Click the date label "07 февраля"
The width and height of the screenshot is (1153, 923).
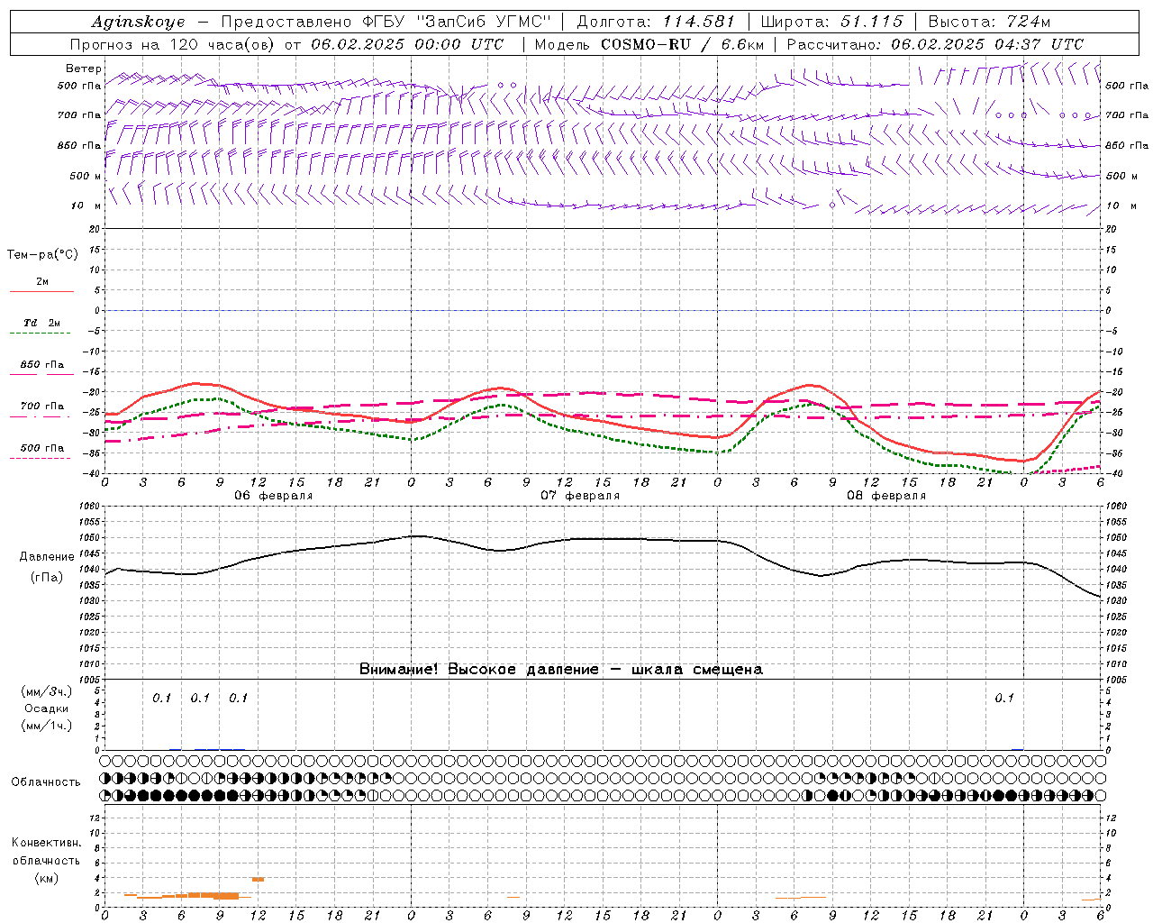pyautogui.click(x=580, y=496)
